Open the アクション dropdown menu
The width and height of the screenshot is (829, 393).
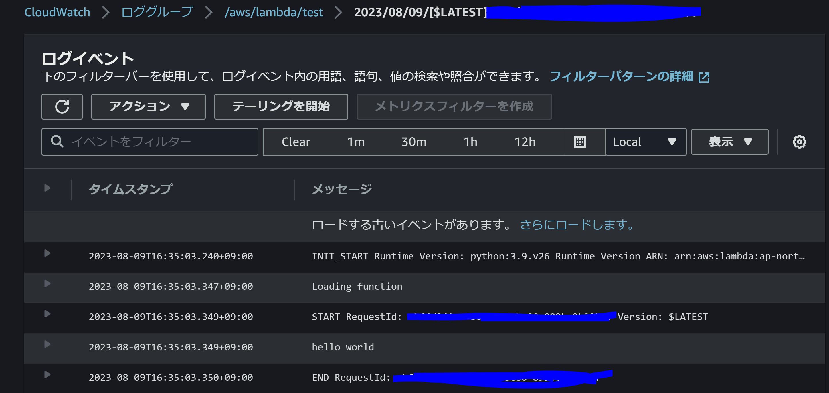[x=148, y=107]
